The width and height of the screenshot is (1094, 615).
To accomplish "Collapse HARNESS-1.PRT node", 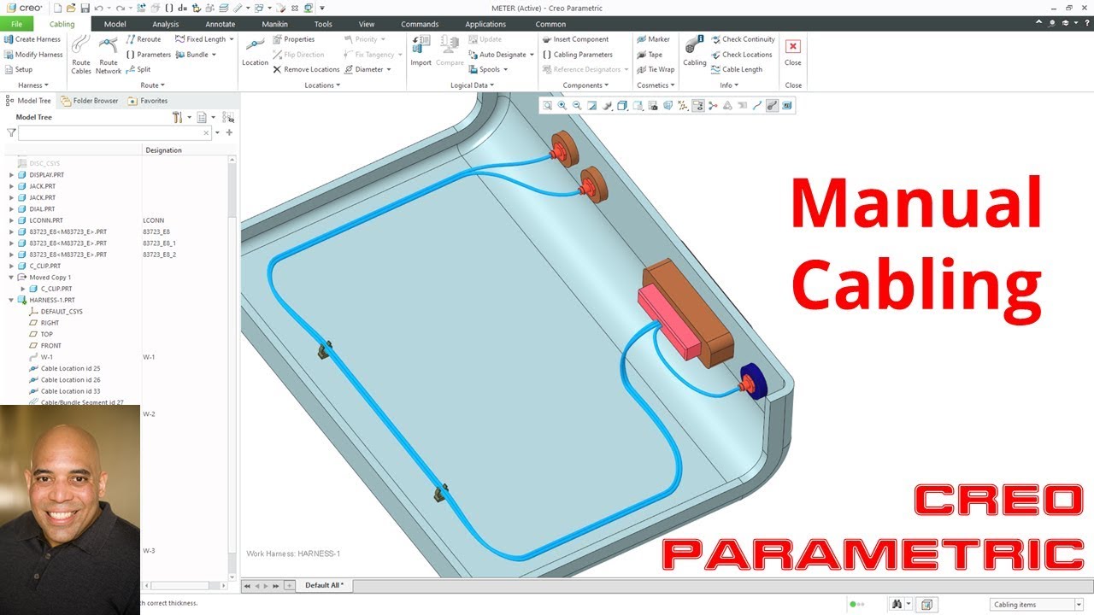I will pos(11,301).
